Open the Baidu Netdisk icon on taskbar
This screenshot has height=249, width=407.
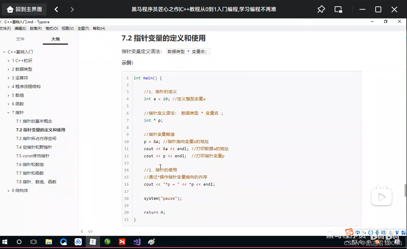pos(78,242)
